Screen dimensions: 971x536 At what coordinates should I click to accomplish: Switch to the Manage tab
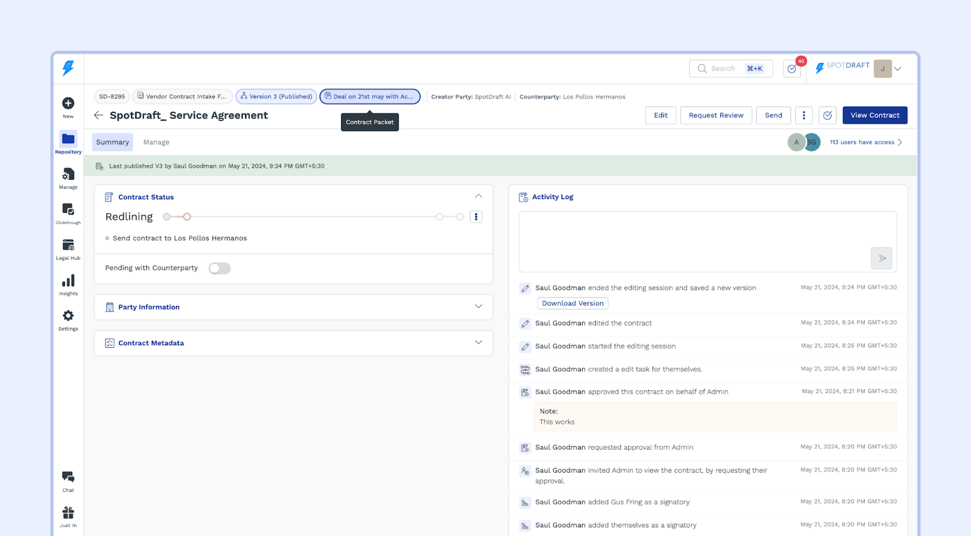click(156, 142)
